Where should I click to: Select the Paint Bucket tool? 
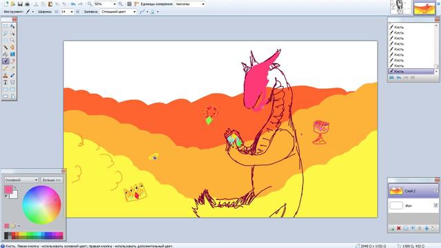(6, 54)
